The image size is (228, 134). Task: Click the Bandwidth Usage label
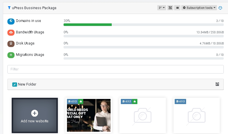[30, 32]
